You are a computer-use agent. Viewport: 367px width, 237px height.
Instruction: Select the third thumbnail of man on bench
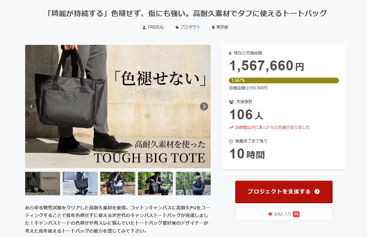tap(118, 184)
